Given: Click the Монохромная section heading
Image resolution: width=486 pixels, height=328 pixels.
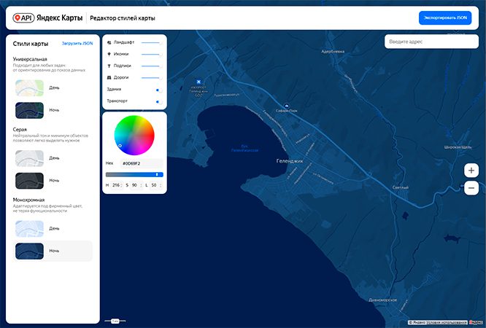Looking at the screenshot, I should [x=29, y=200].
